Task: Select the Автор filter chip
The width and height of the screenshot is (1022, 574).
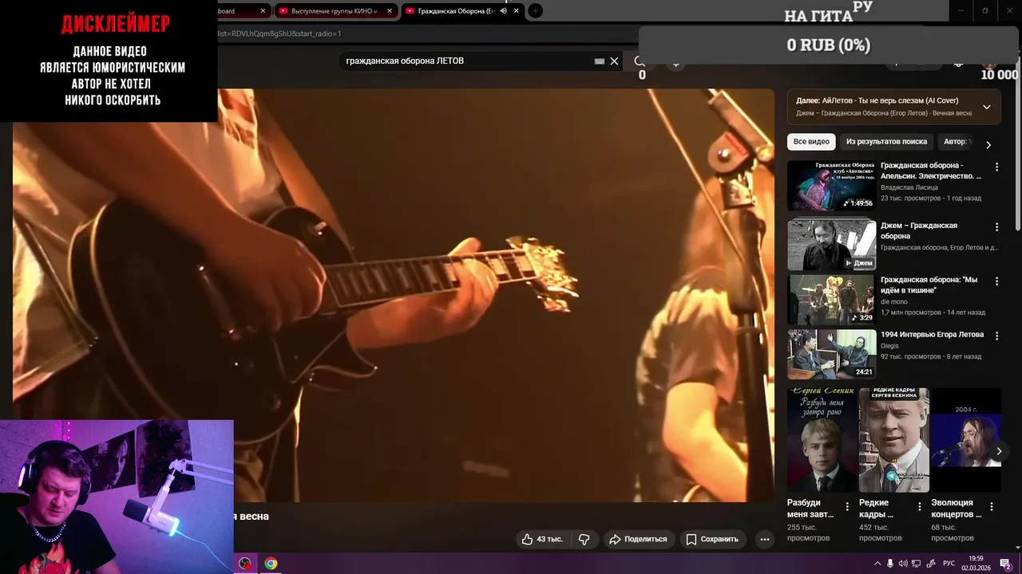Action: [955, 142]
